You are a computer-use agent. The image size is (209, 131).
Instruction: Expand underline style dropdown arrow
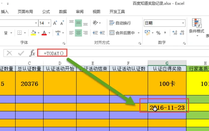11,33
